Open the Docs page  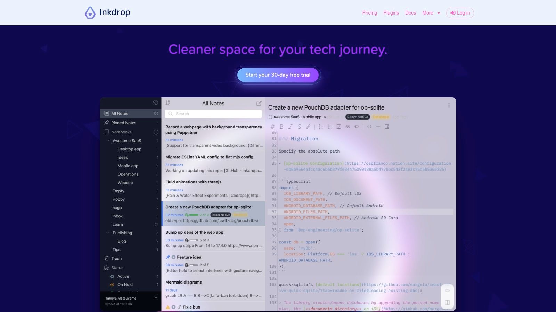[410, 13]
